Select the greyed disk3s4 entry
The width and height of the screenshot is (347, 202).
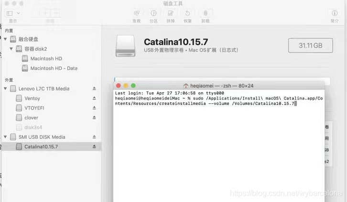[33, 127]
